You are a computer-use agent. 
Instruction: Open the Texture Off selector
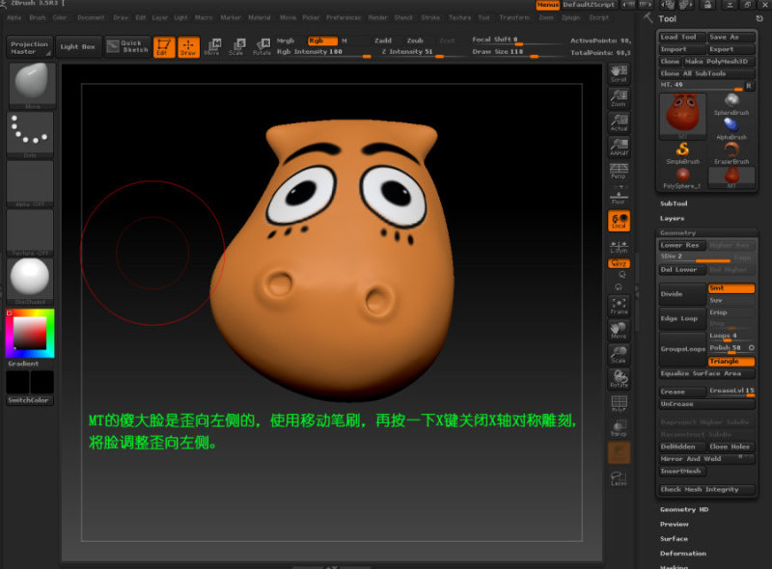[30, 232]
